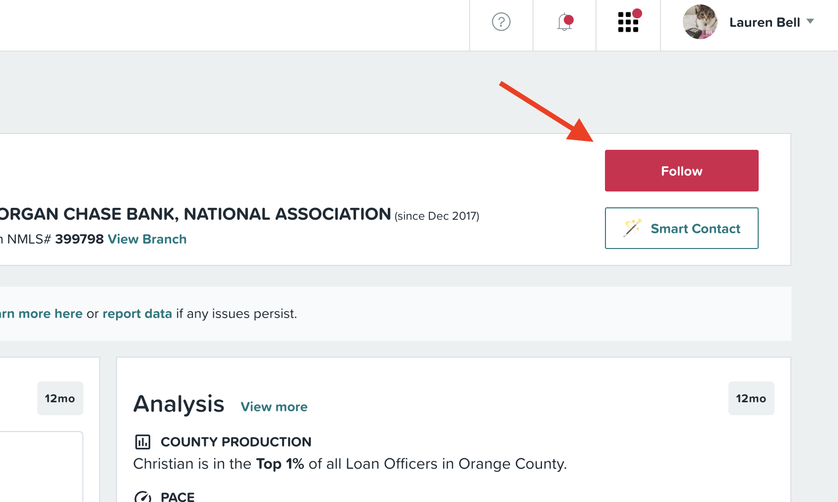Viewport: 838px width, 502px height.
Task: Click the COUNTY PRODUCTION label
Action: [236, 441]
